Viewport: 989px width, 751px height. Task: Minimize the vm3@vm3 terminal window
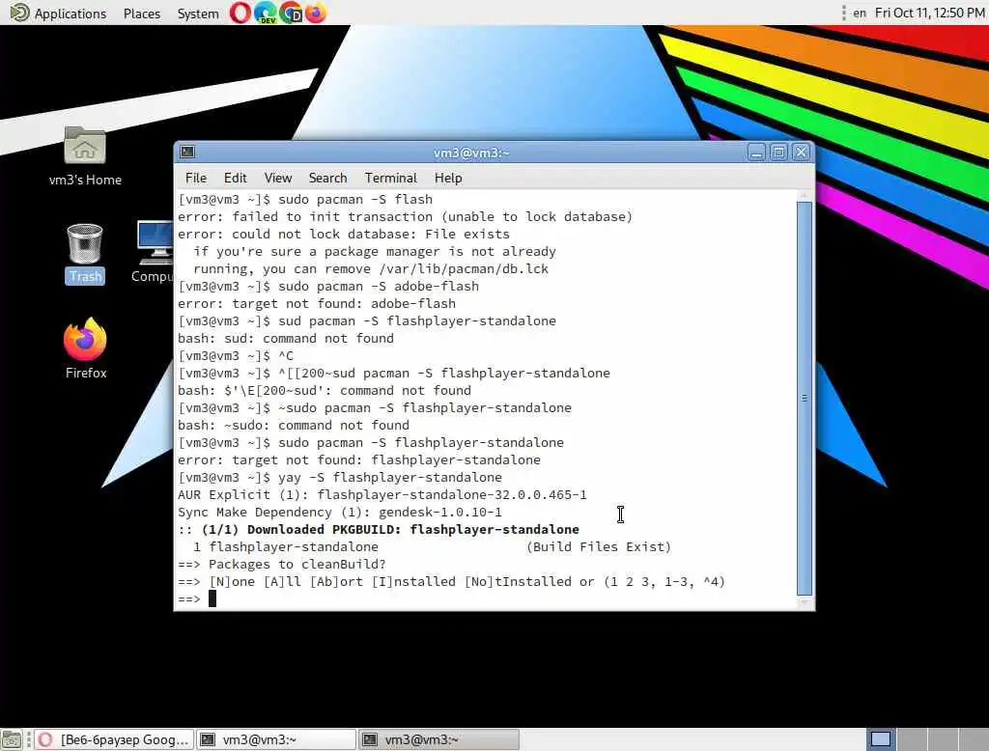(x=756, y=153)
